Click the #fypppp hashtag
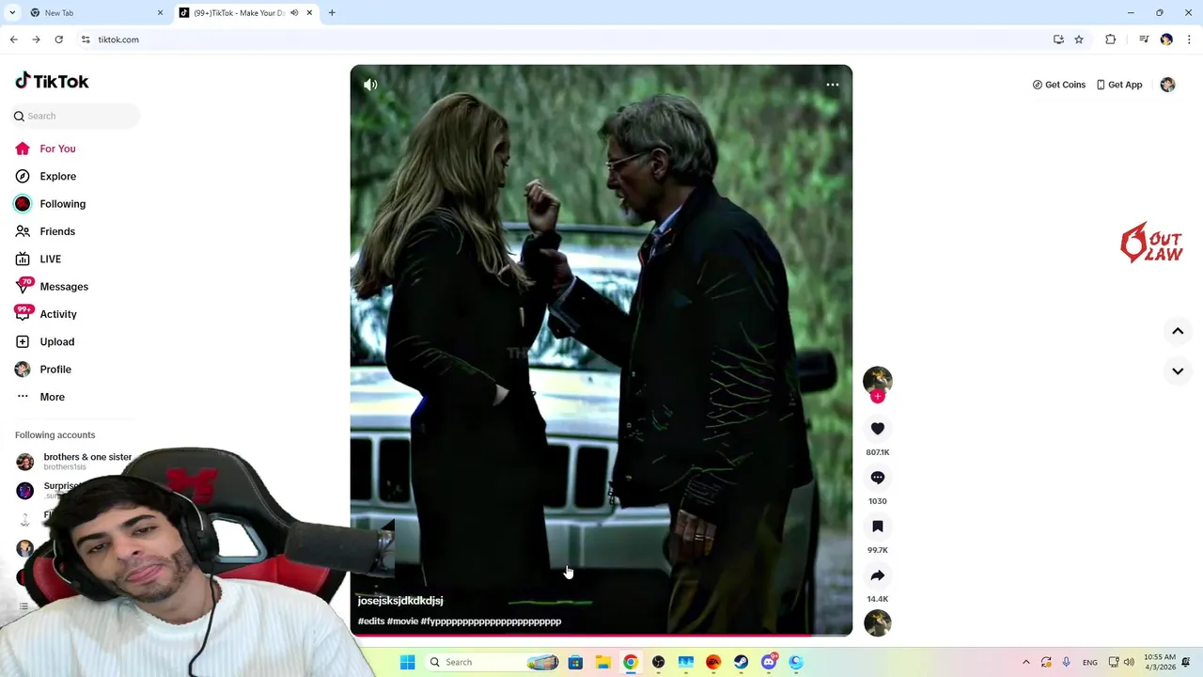Image resolution: width=1203 pixels, height=677 pixels. point(491,622)
